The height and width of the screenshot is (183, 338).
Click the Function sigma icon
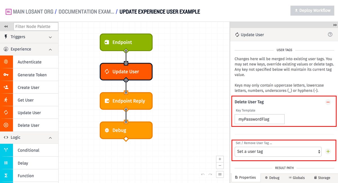point(6,176)
